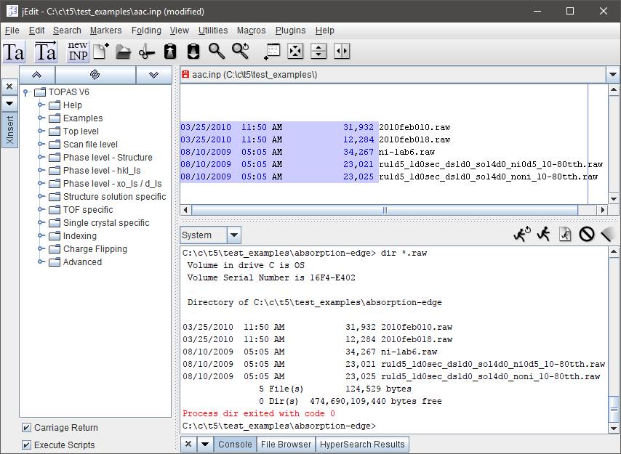Click the scissors cut icon in toolbar

[x=147, y=51]
